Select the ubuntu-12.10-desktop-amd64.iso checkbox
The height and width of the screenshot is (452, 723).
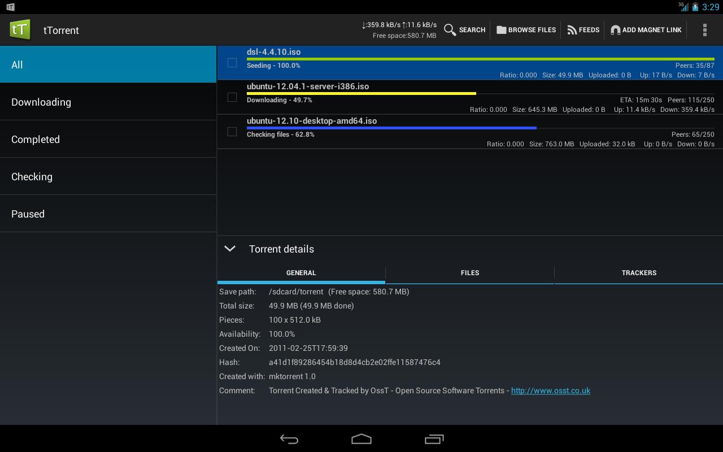[x=232, y=132]
